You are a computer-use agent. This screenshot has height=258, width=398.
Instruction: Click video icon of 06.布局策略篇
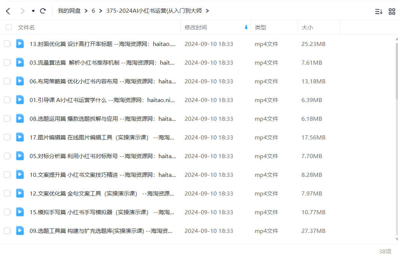coord(20,81)
